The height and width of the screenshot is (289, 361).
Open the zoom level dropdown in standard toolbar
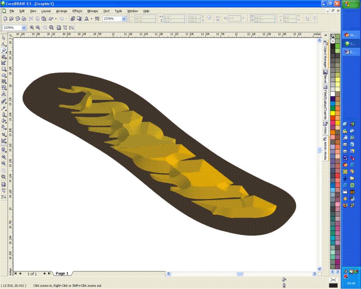click(x=124, y=19)
